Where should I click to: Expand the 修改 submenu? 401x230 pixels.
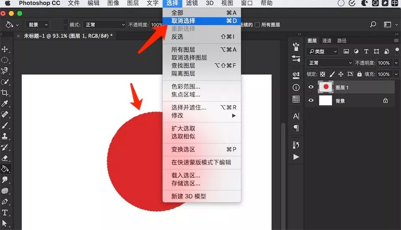(202, 116)
